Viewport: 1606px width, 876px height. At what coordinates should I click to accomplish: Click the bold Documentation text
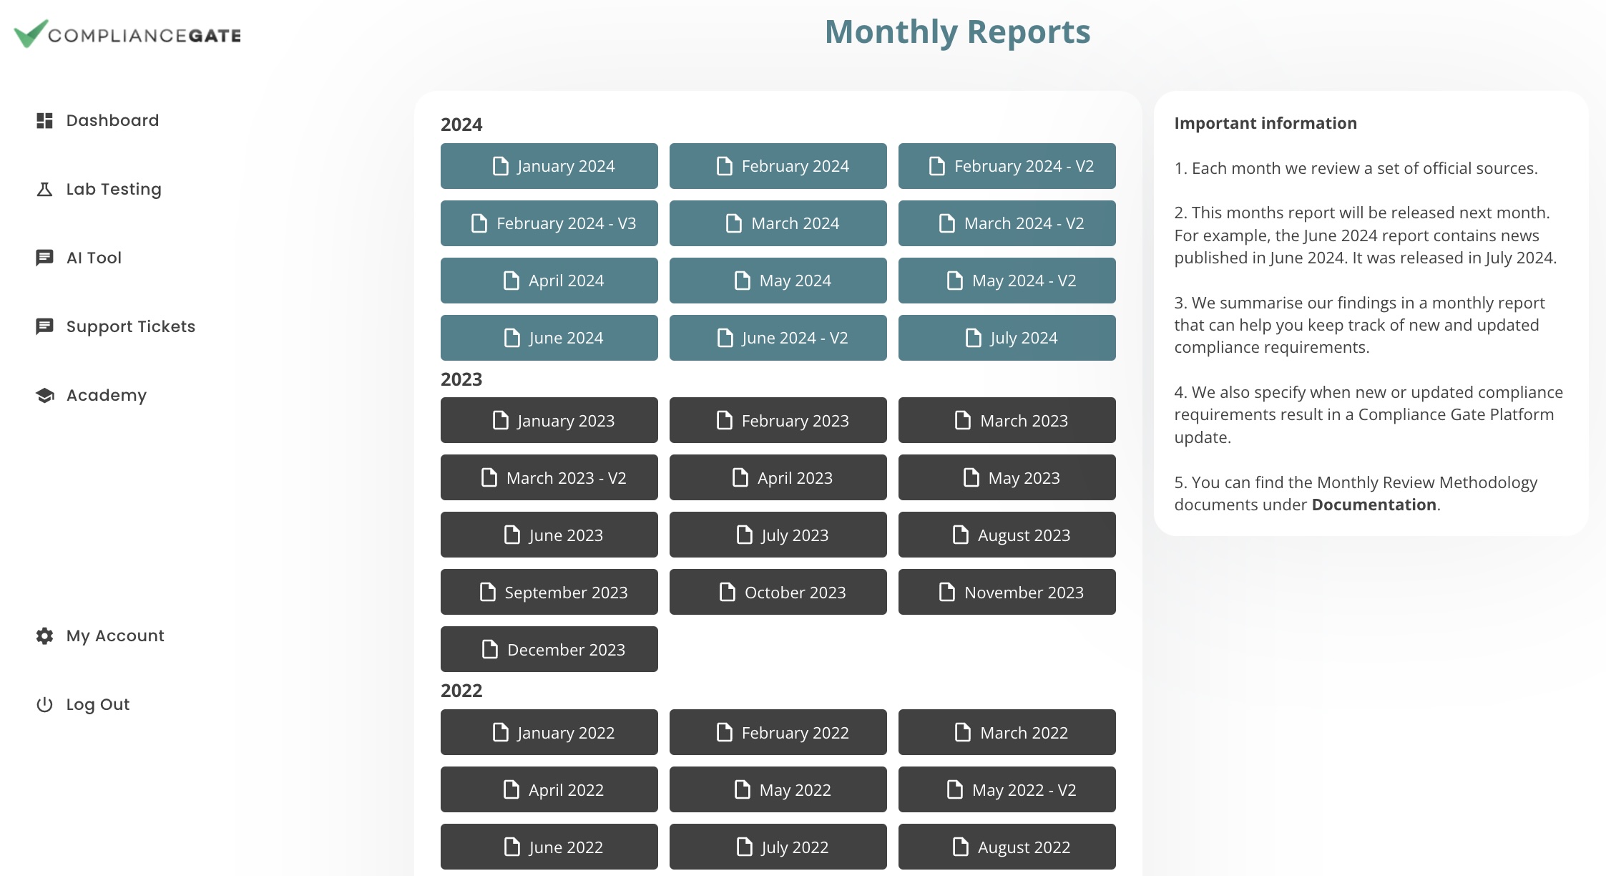tap(1374, 505)
